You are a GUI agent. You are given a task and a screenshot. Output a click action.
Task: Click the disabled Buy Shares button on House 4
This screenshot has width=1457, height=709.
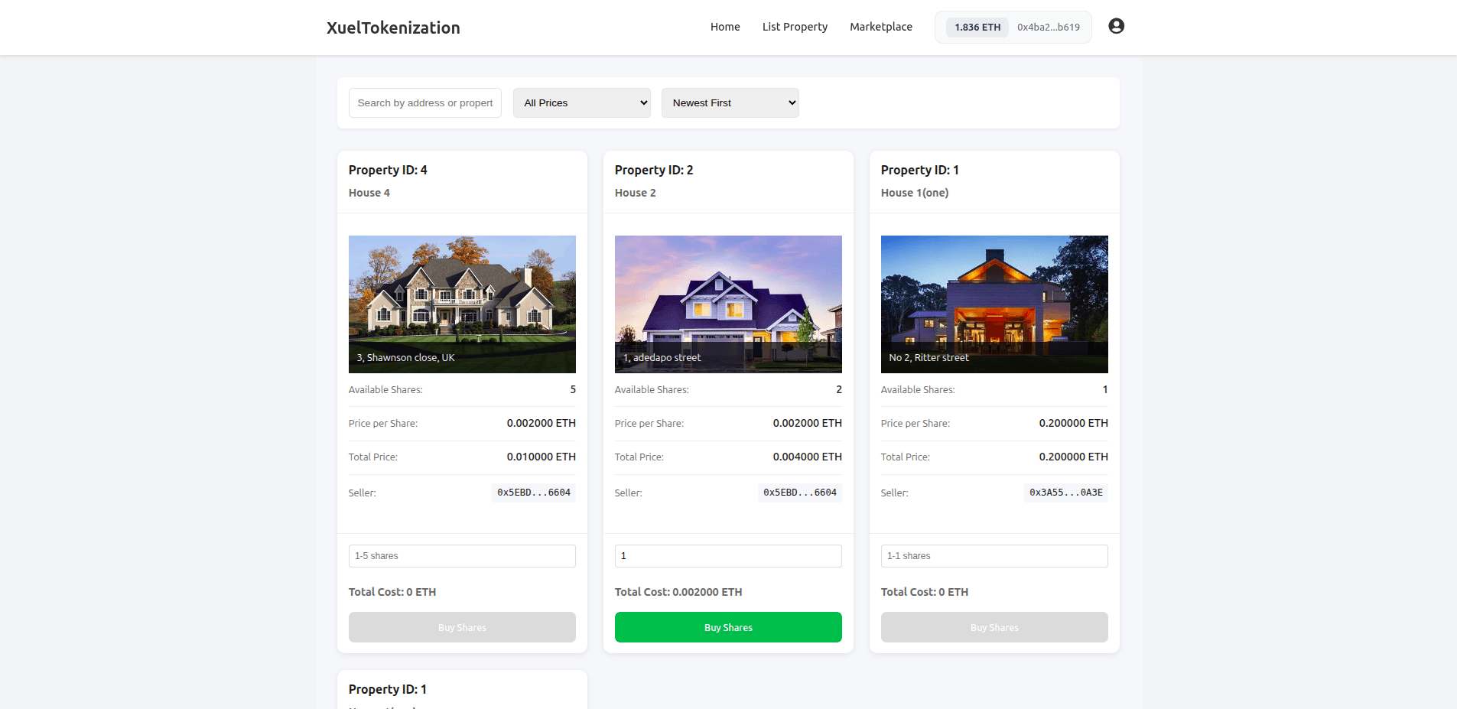[x=462, y=626]
